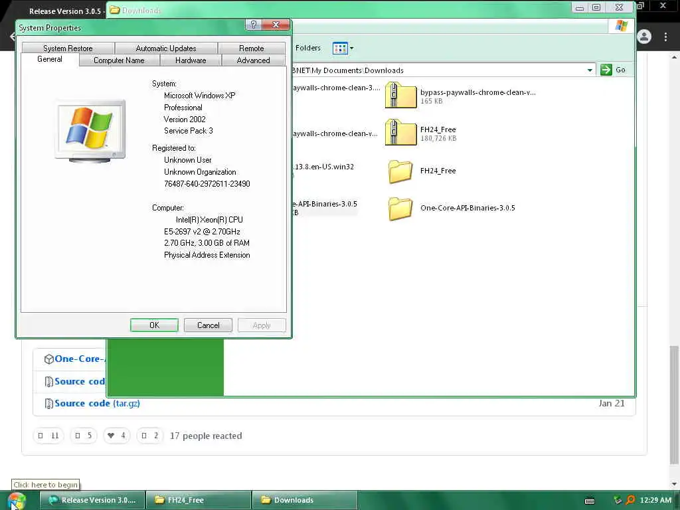Click the heart reaction showing 4
680x510 pixels.
point(116,436)
